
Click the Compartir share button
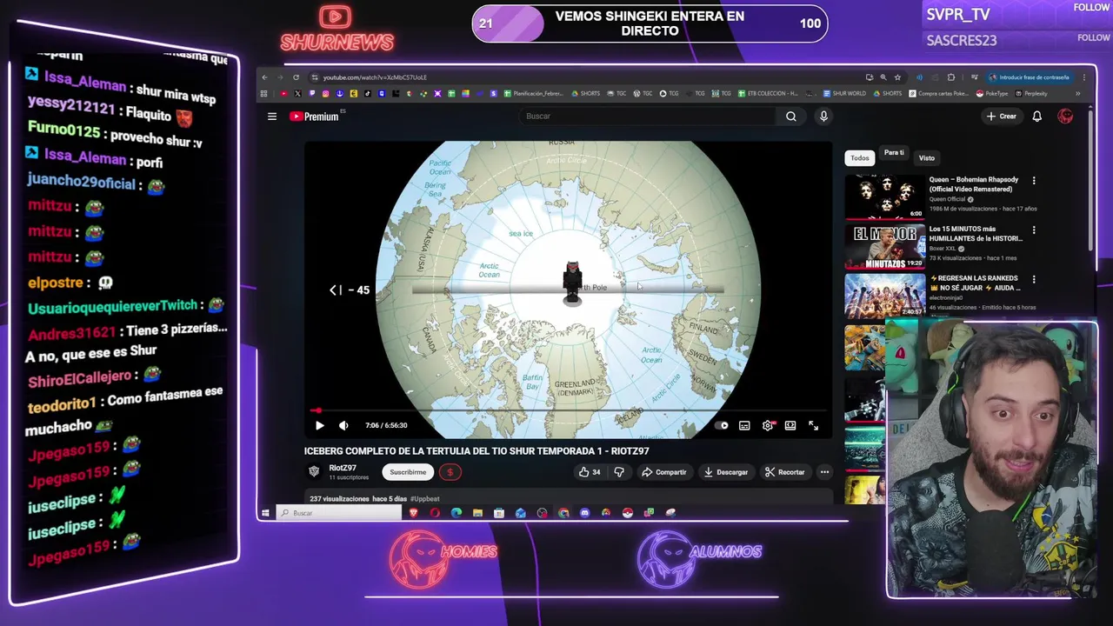tap(664, 472)
